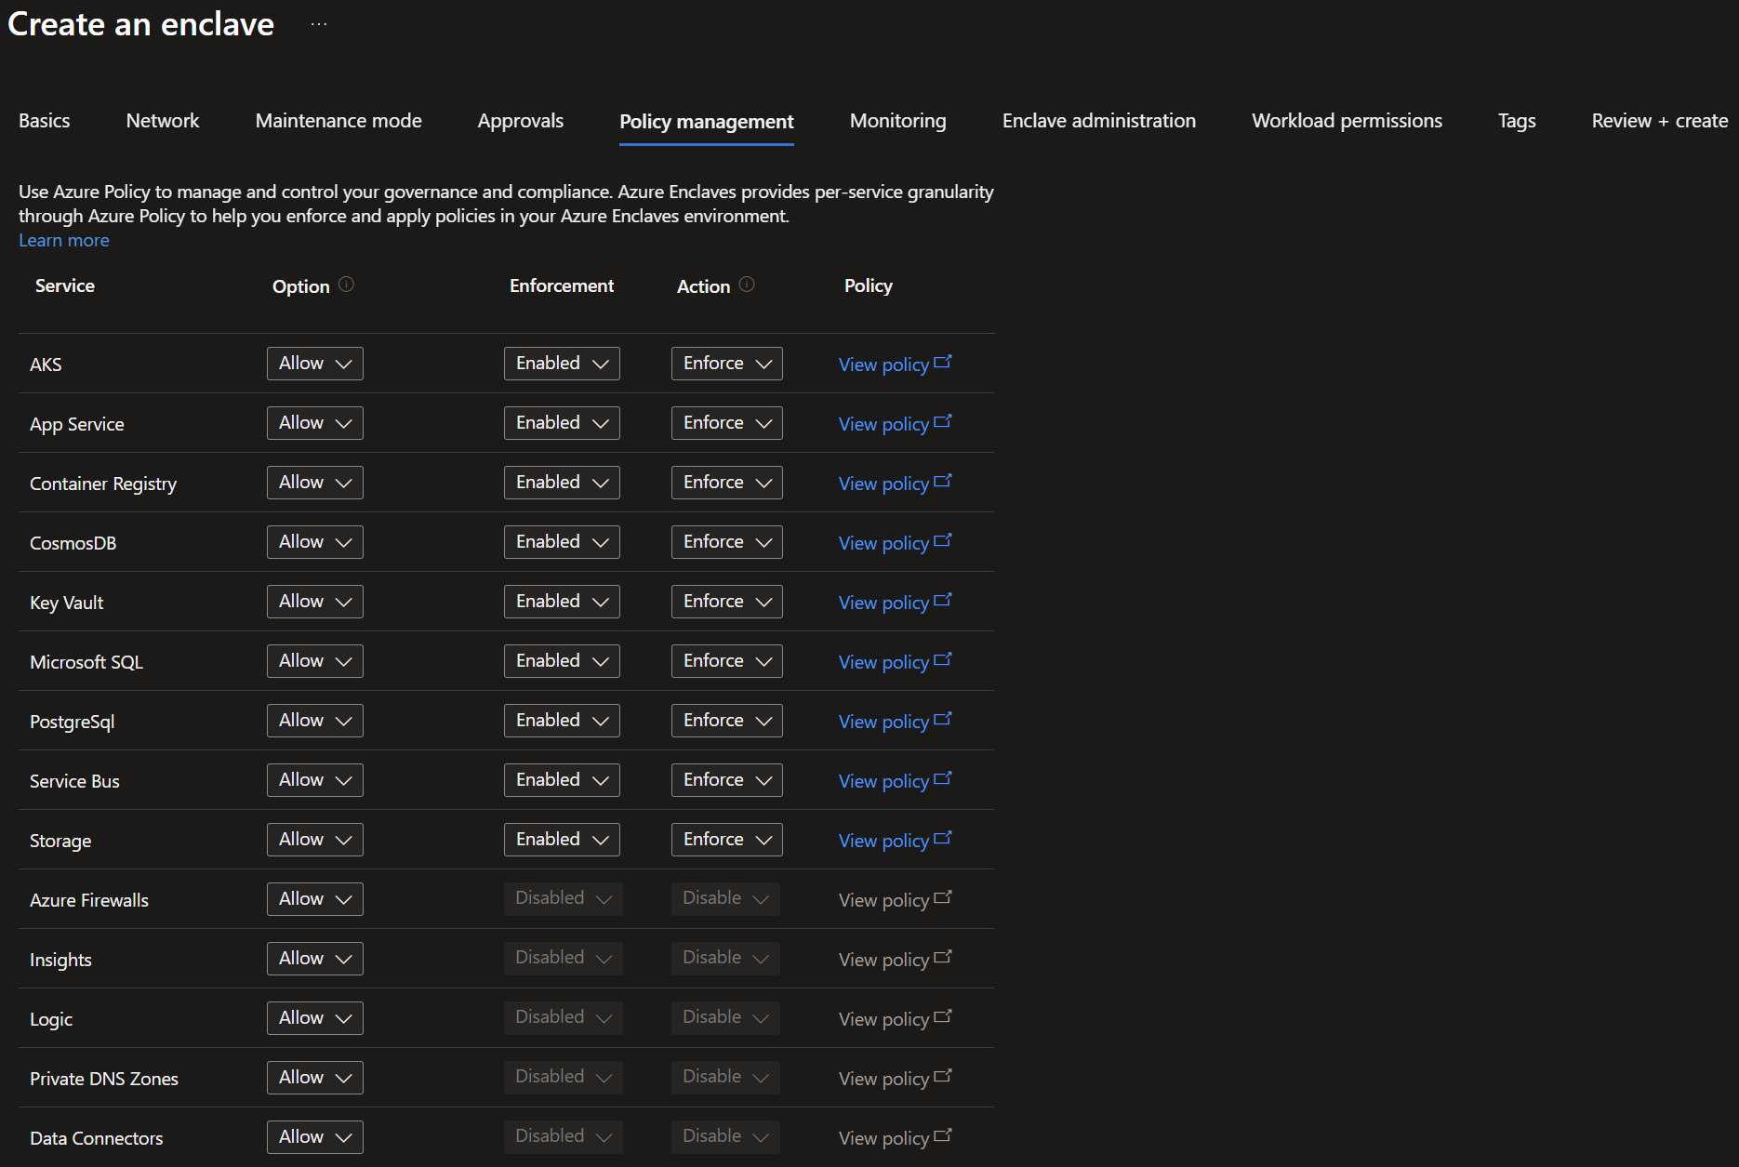The width and height of the screenshot is (1739, 1167).
Task: Expand the App Service Enforcement dropdown
Action: click(562, 423)
